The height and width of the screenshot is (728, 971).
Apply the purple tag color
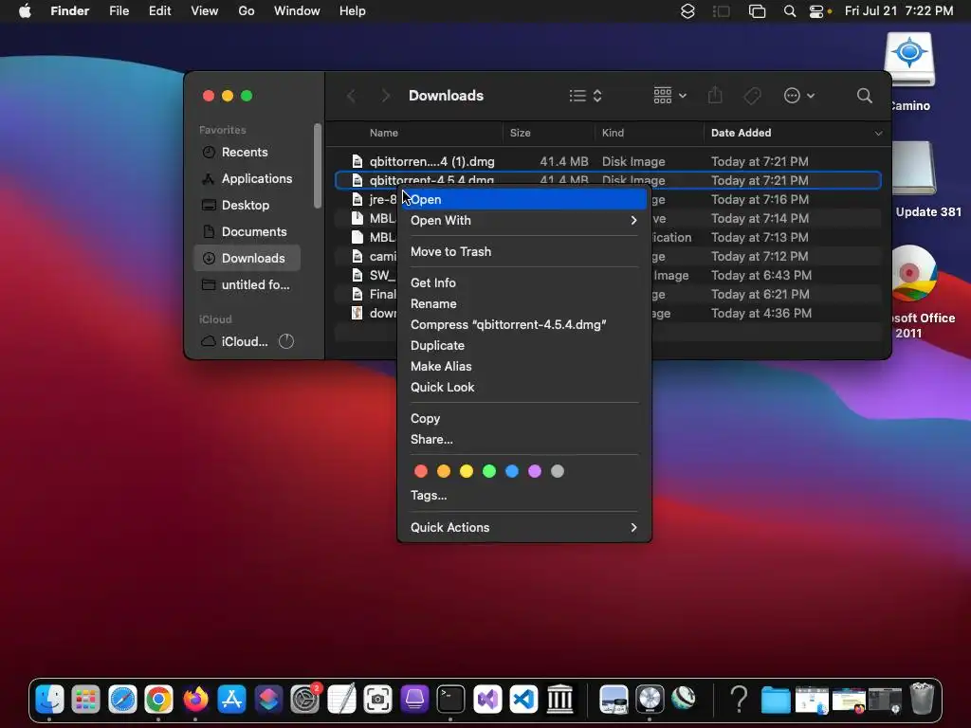535,471
